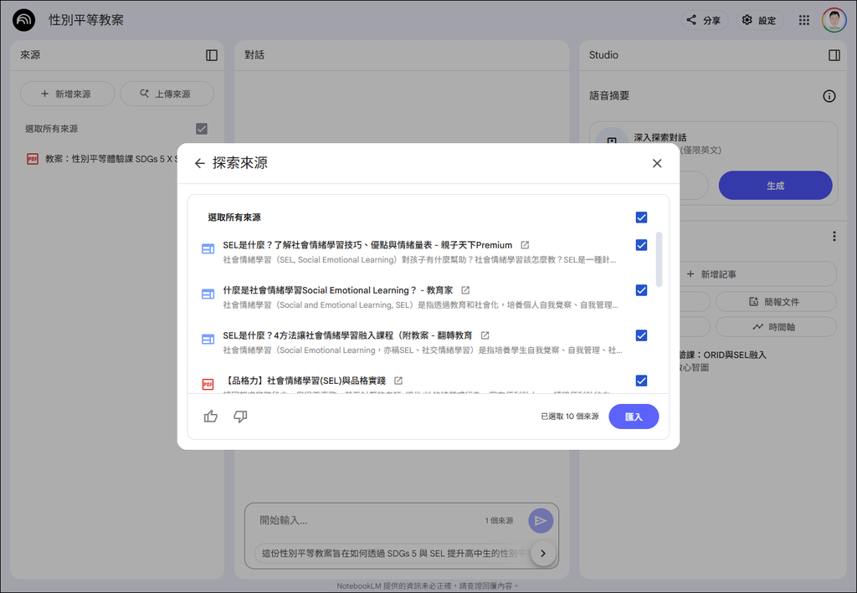857x593 pixels.
Task: Click 新增記事 add note button
Action: coord(760,274)
